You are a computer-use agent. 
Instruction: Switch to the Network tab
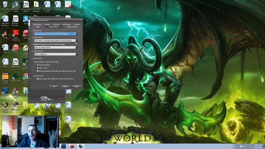coord(77,24)
